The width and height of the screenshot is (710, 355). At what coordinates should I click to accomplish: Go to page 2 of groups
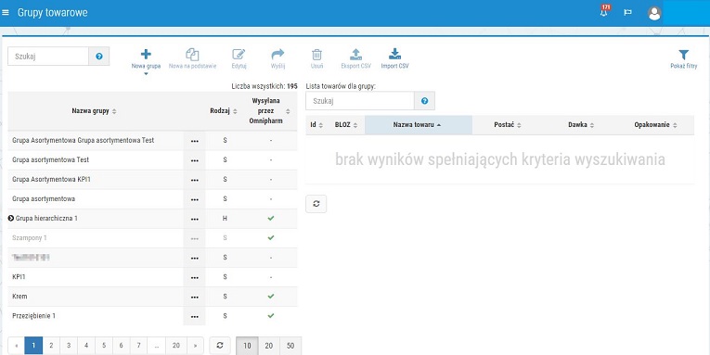click(x=51, y=346)
